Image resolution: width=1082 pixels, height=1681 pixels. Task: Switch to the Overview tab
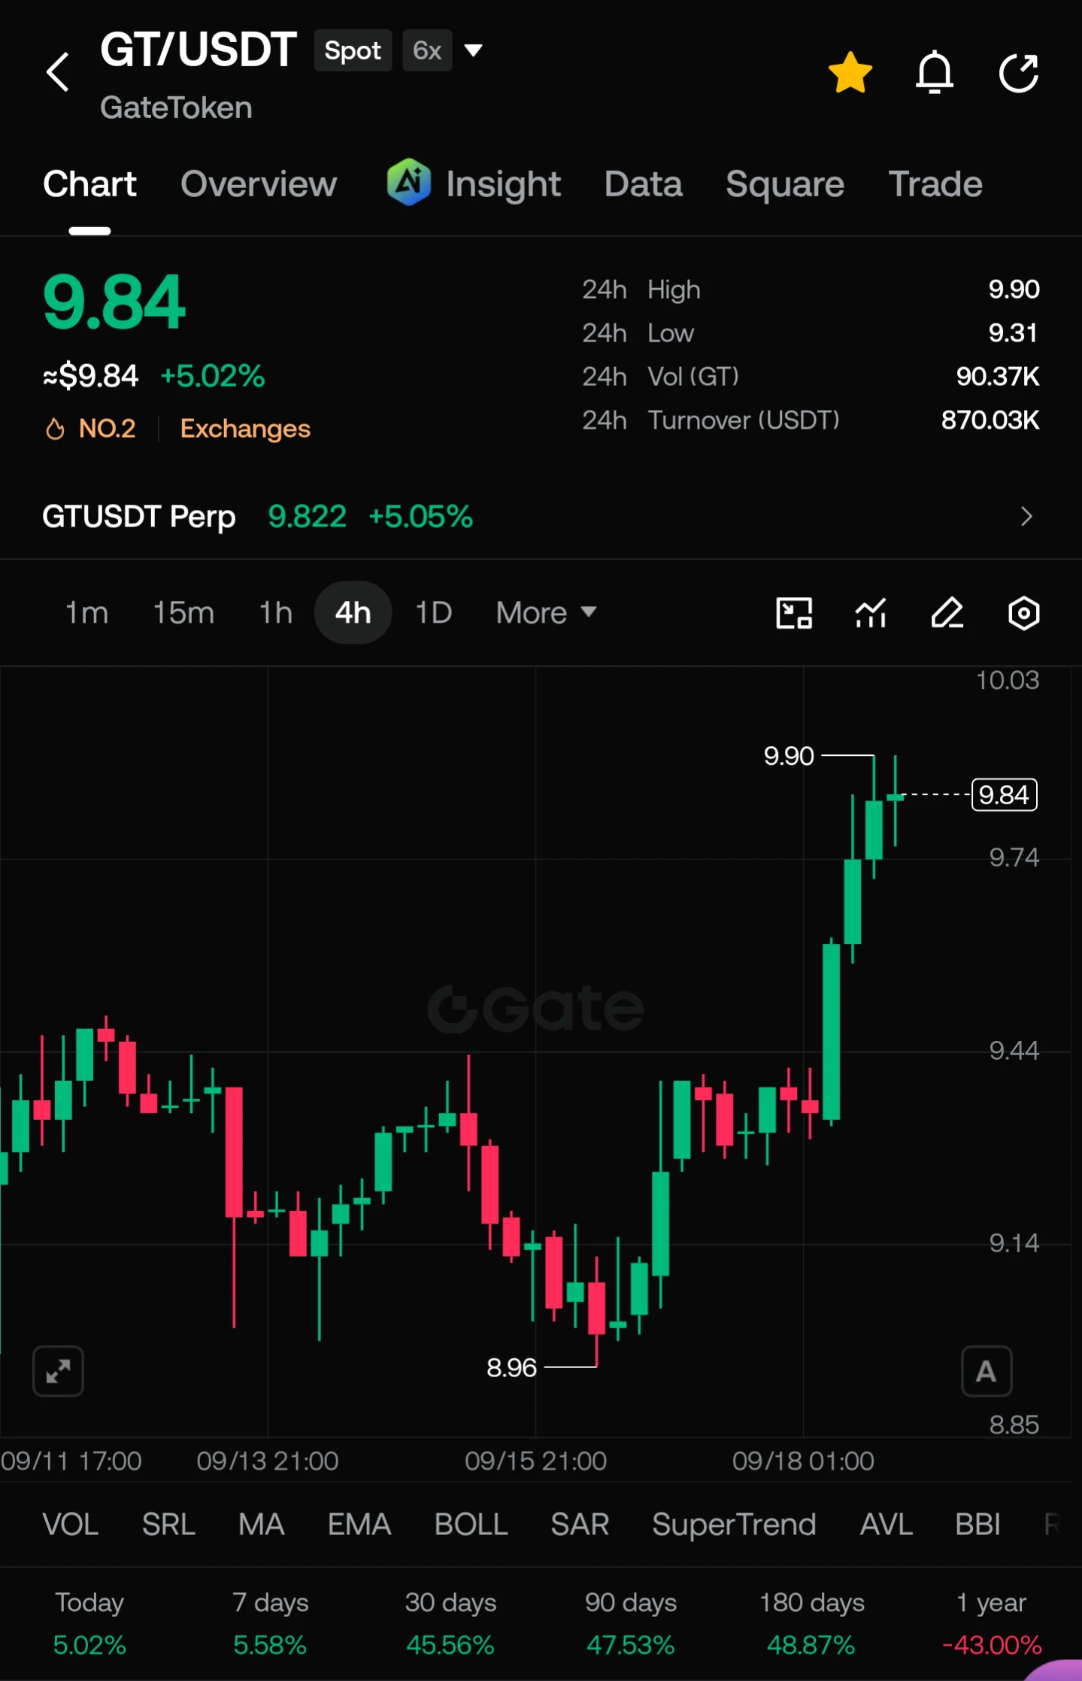[x=259, y=184]
